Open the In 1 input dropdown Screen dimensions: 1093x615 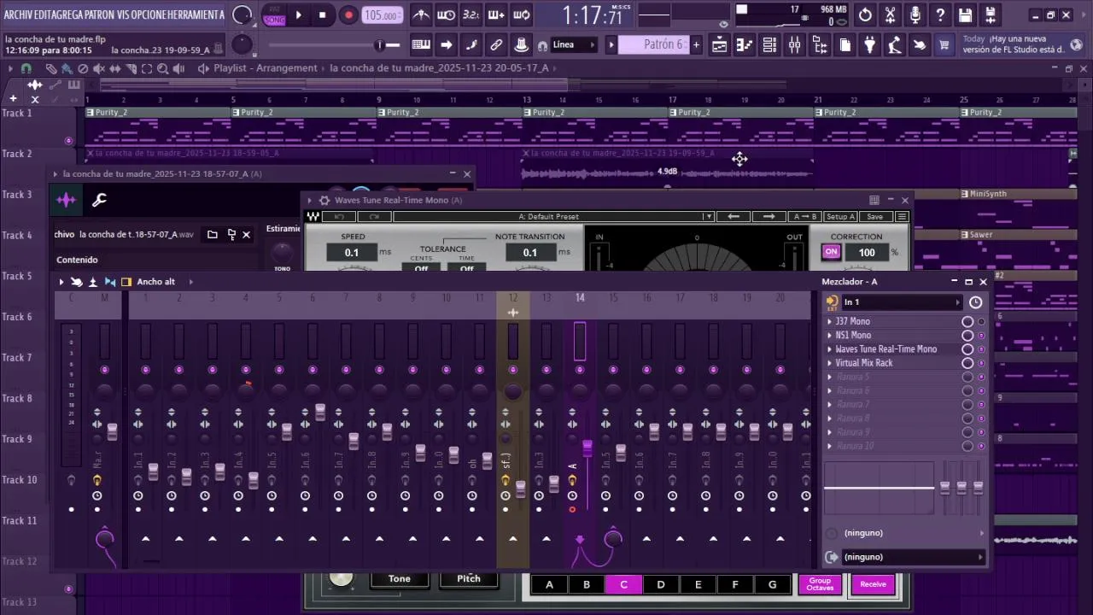(x=902, y=302)
